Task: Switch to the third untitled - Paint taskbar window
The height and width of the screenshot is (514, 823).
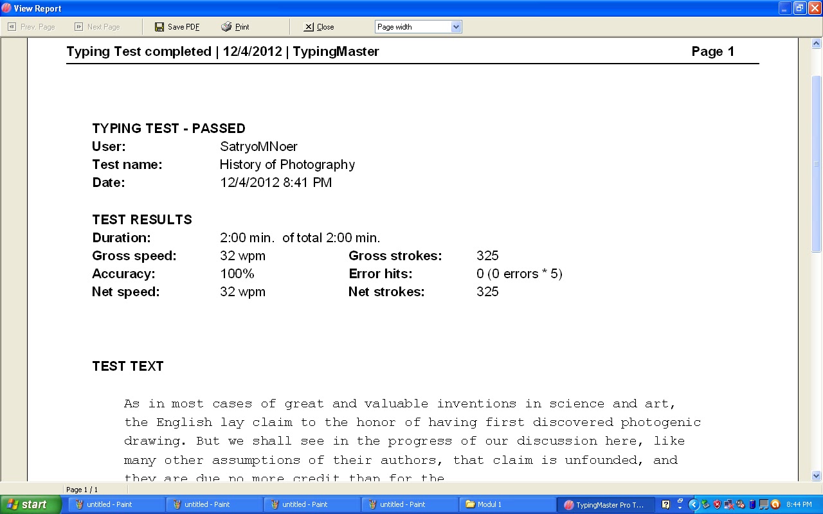Action: [312, 504]
